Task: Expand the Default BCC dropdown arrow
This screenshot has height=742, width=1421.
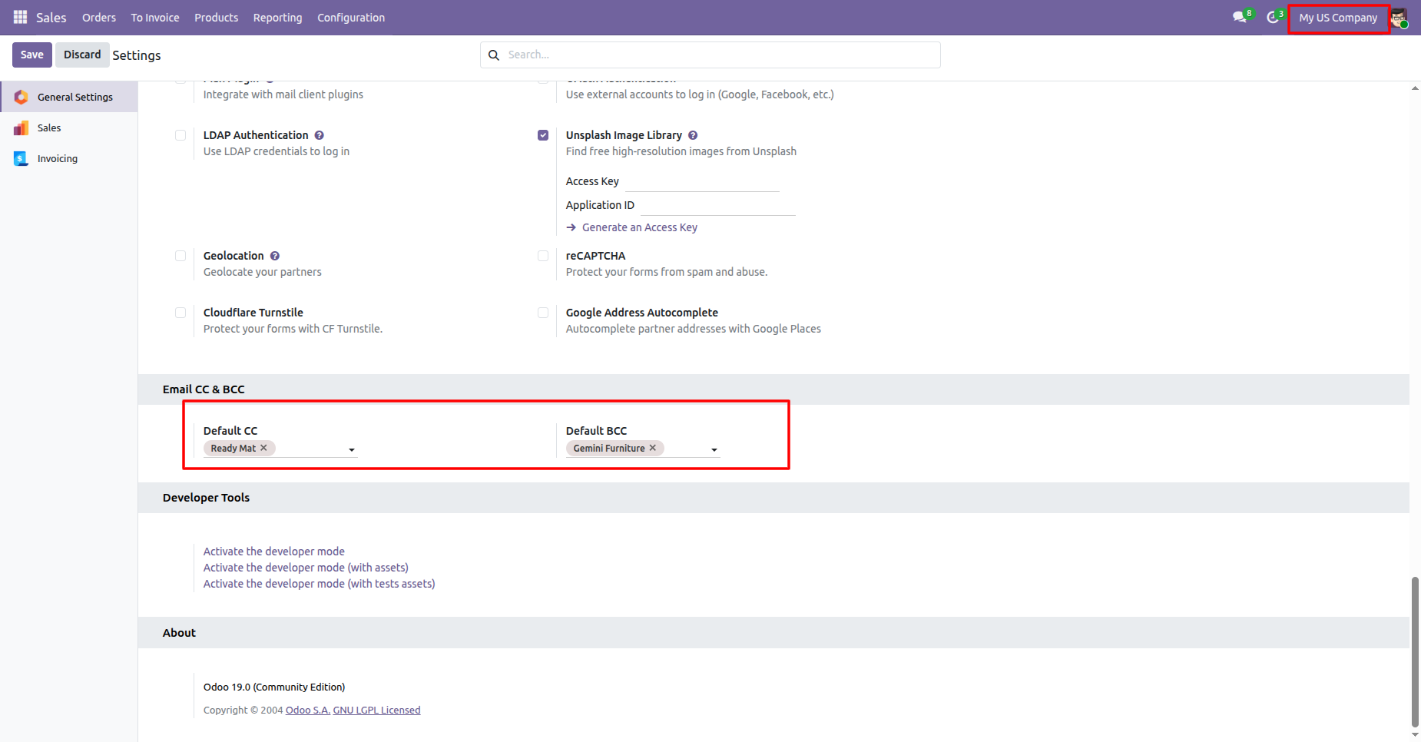Action: click(714, 449)
